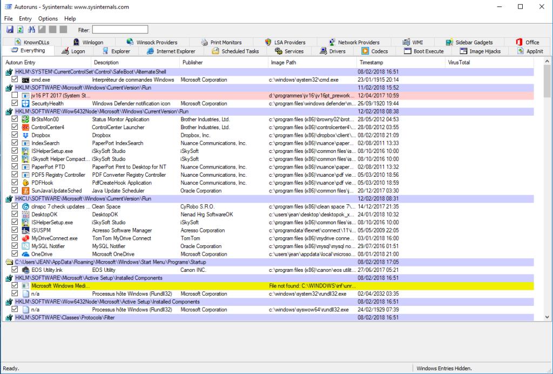Disable the DesktopOK startup checkbox
Viewport: 553px width, 374px height.
coord(15,215)
